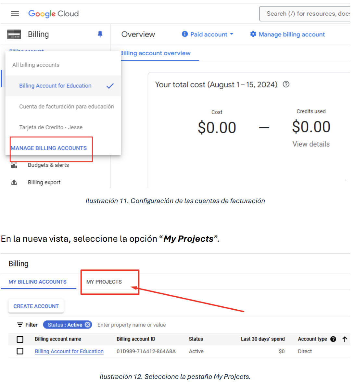354x386 pixels.
Task: Click the Direct account type cell
Action: tap(305, 352)
